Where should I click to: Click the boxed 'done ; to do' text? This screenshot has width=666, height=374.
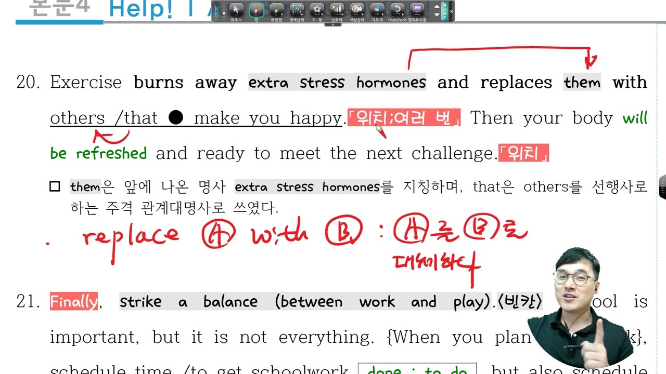pyautogui.click(x=417, y=370)
